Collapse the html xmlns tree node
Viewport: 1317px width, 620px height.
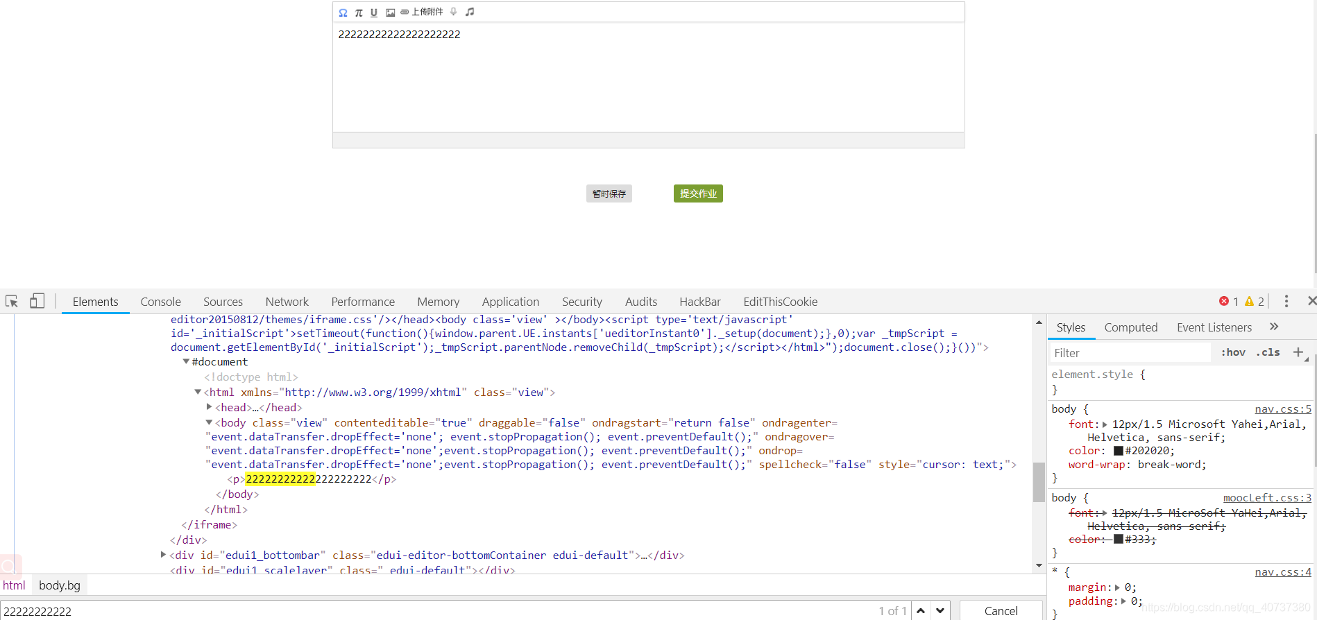198,393
